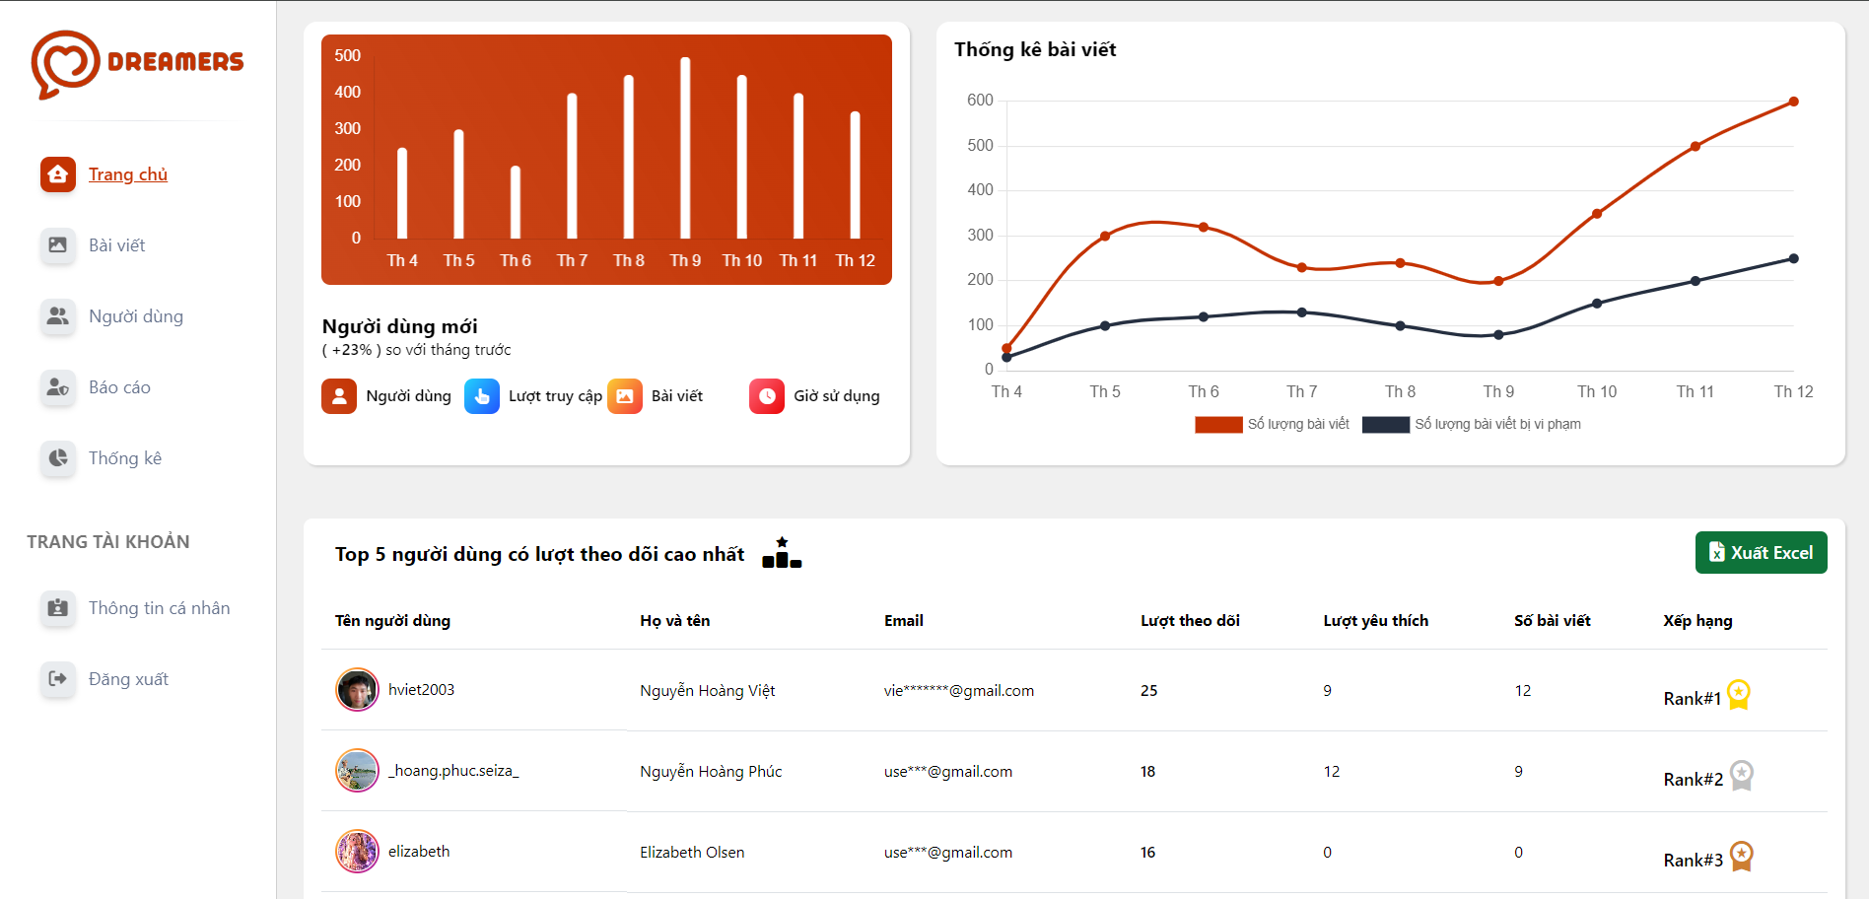Open the Báo cáo menu item
Viewport: 1869px width, 899px height.
pyautogui.click(x=119, y=387)
